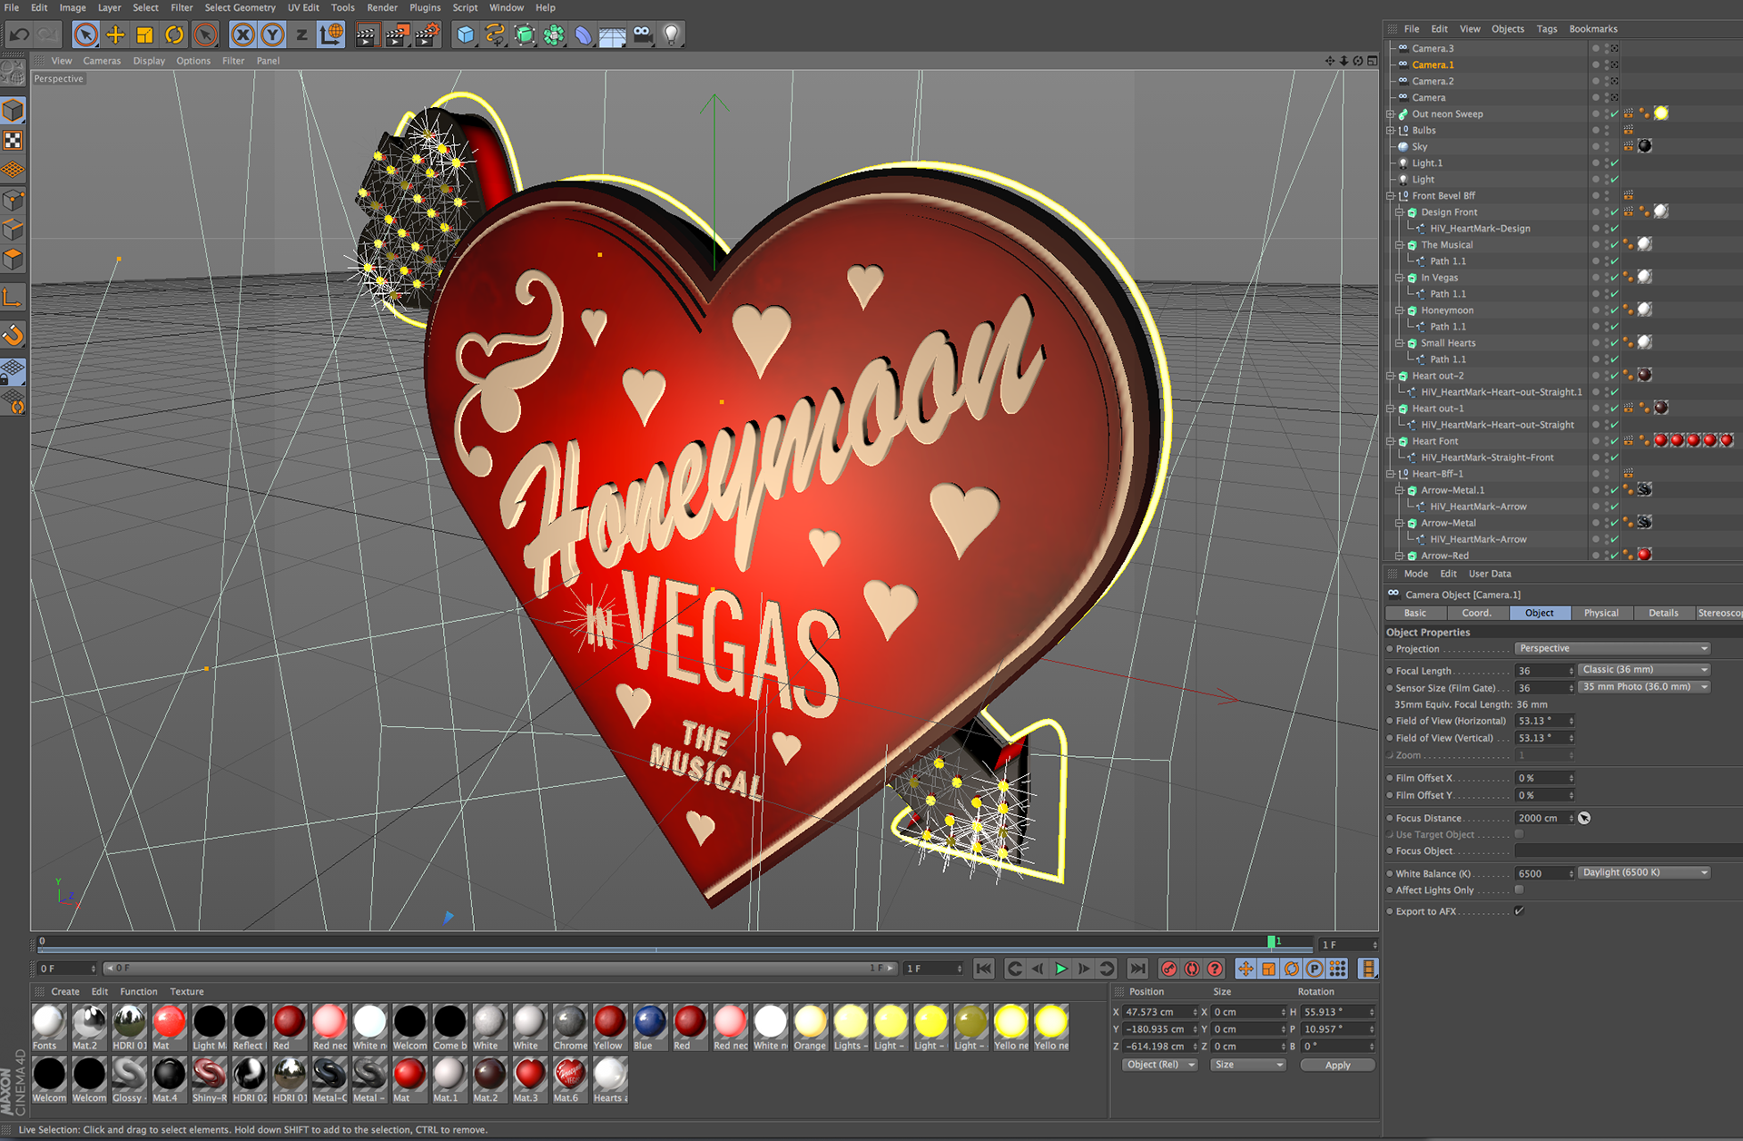Toggle the Use Target Object checkbox

tap(1519, 834)
